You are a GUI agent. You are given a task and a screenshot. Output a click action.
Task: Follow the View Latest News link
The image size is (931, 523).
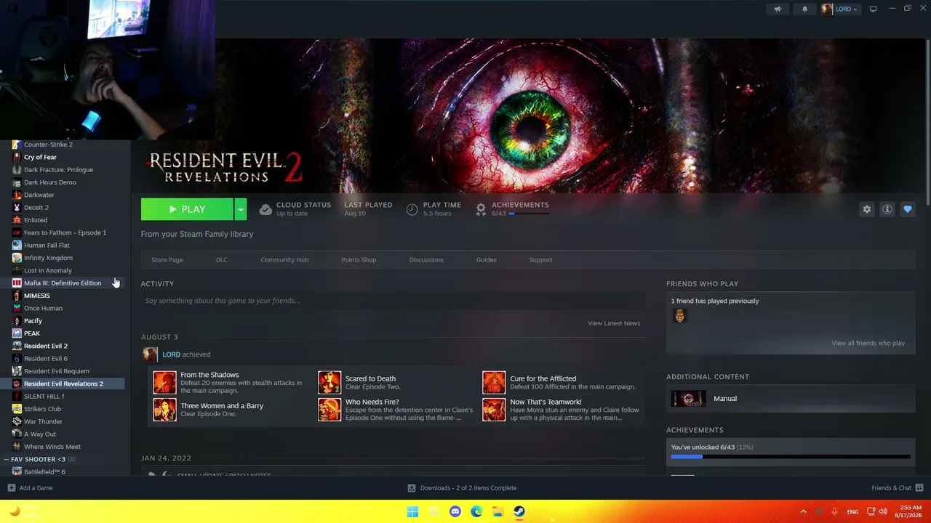pyautogui.click(x=614, y=323)
